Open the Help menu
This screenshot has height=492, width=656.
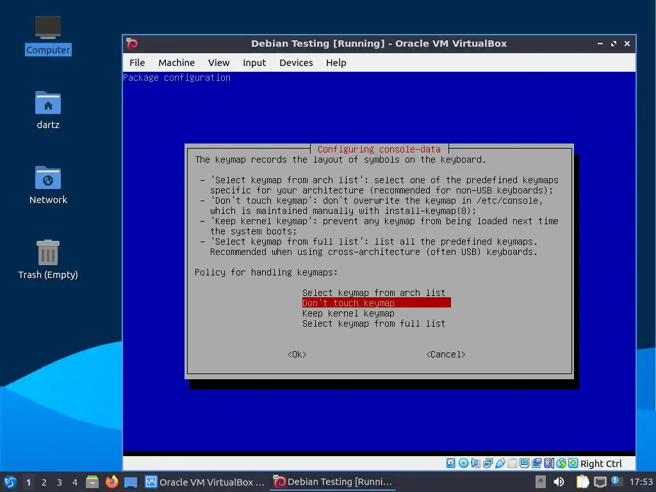pyautogui.click(x=336, y=63)
